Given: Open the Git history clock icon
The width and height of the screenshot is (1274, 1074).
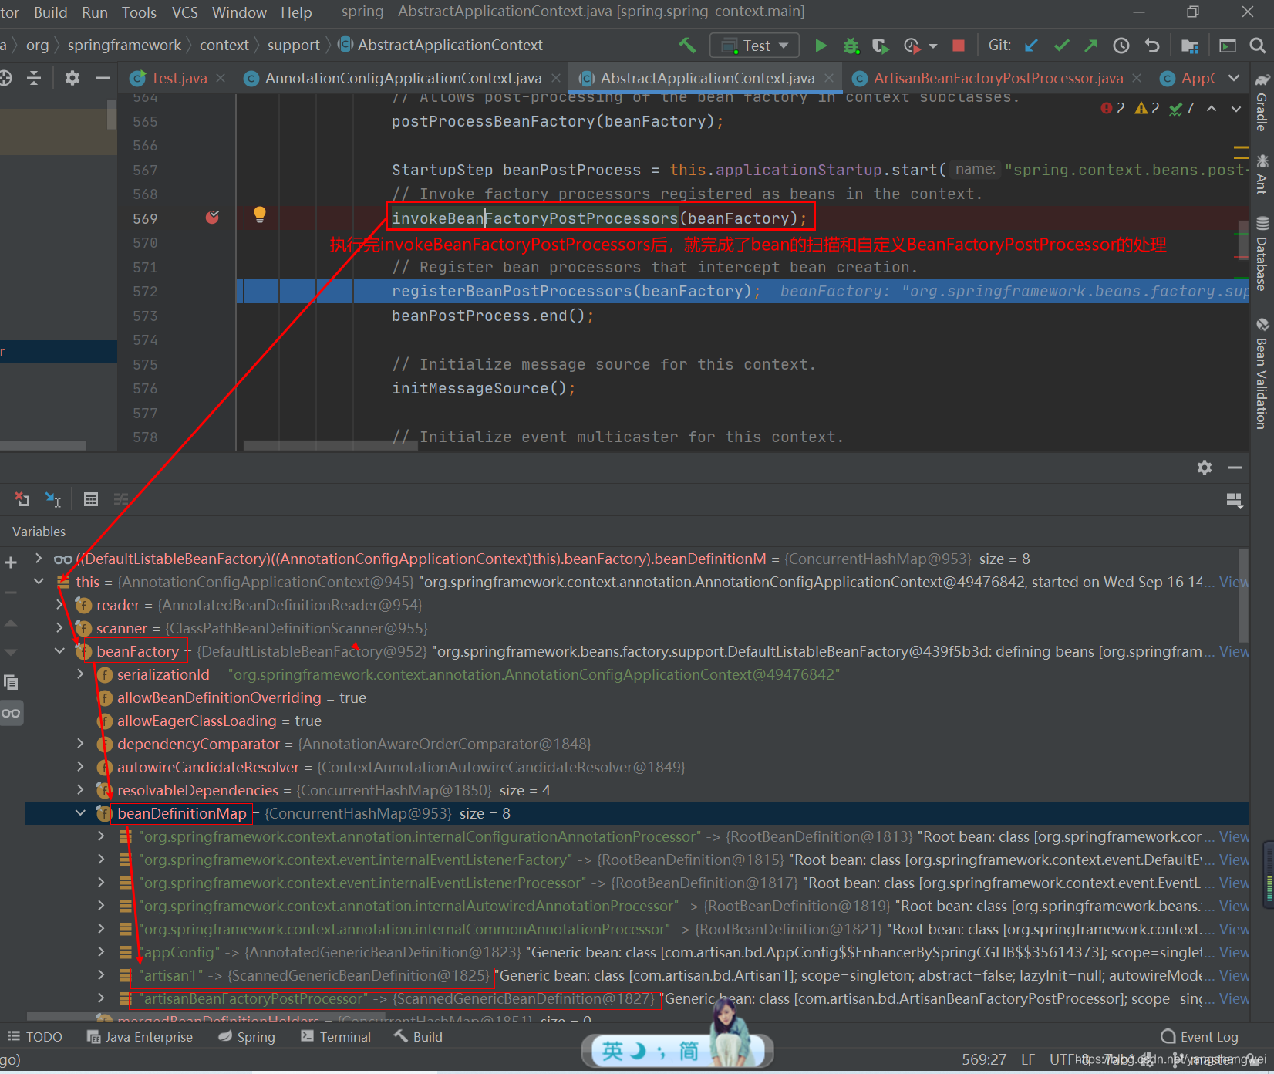Looking at the screenshot, I should click(1121, 46).
